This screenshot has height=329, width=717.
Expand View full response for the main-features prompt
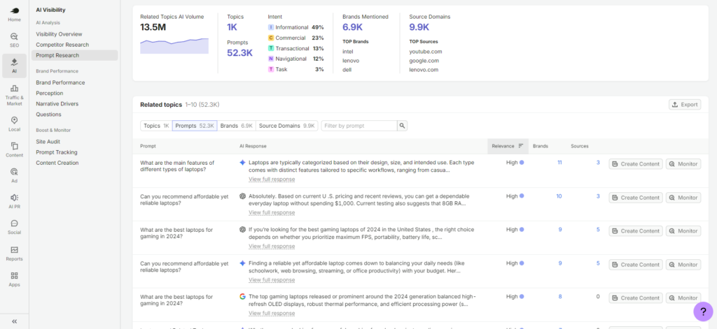272,180
